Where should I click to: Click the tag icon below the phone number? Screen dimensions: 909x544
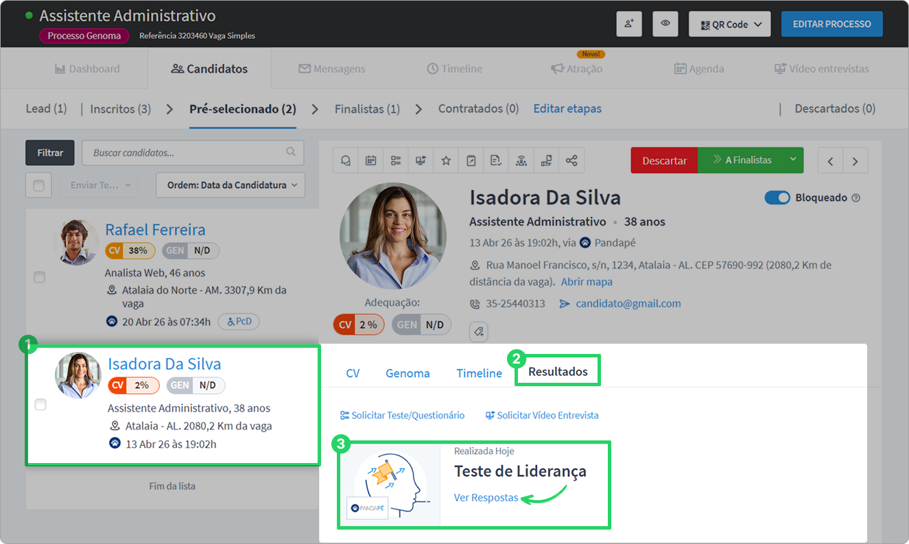click(479, 332)
